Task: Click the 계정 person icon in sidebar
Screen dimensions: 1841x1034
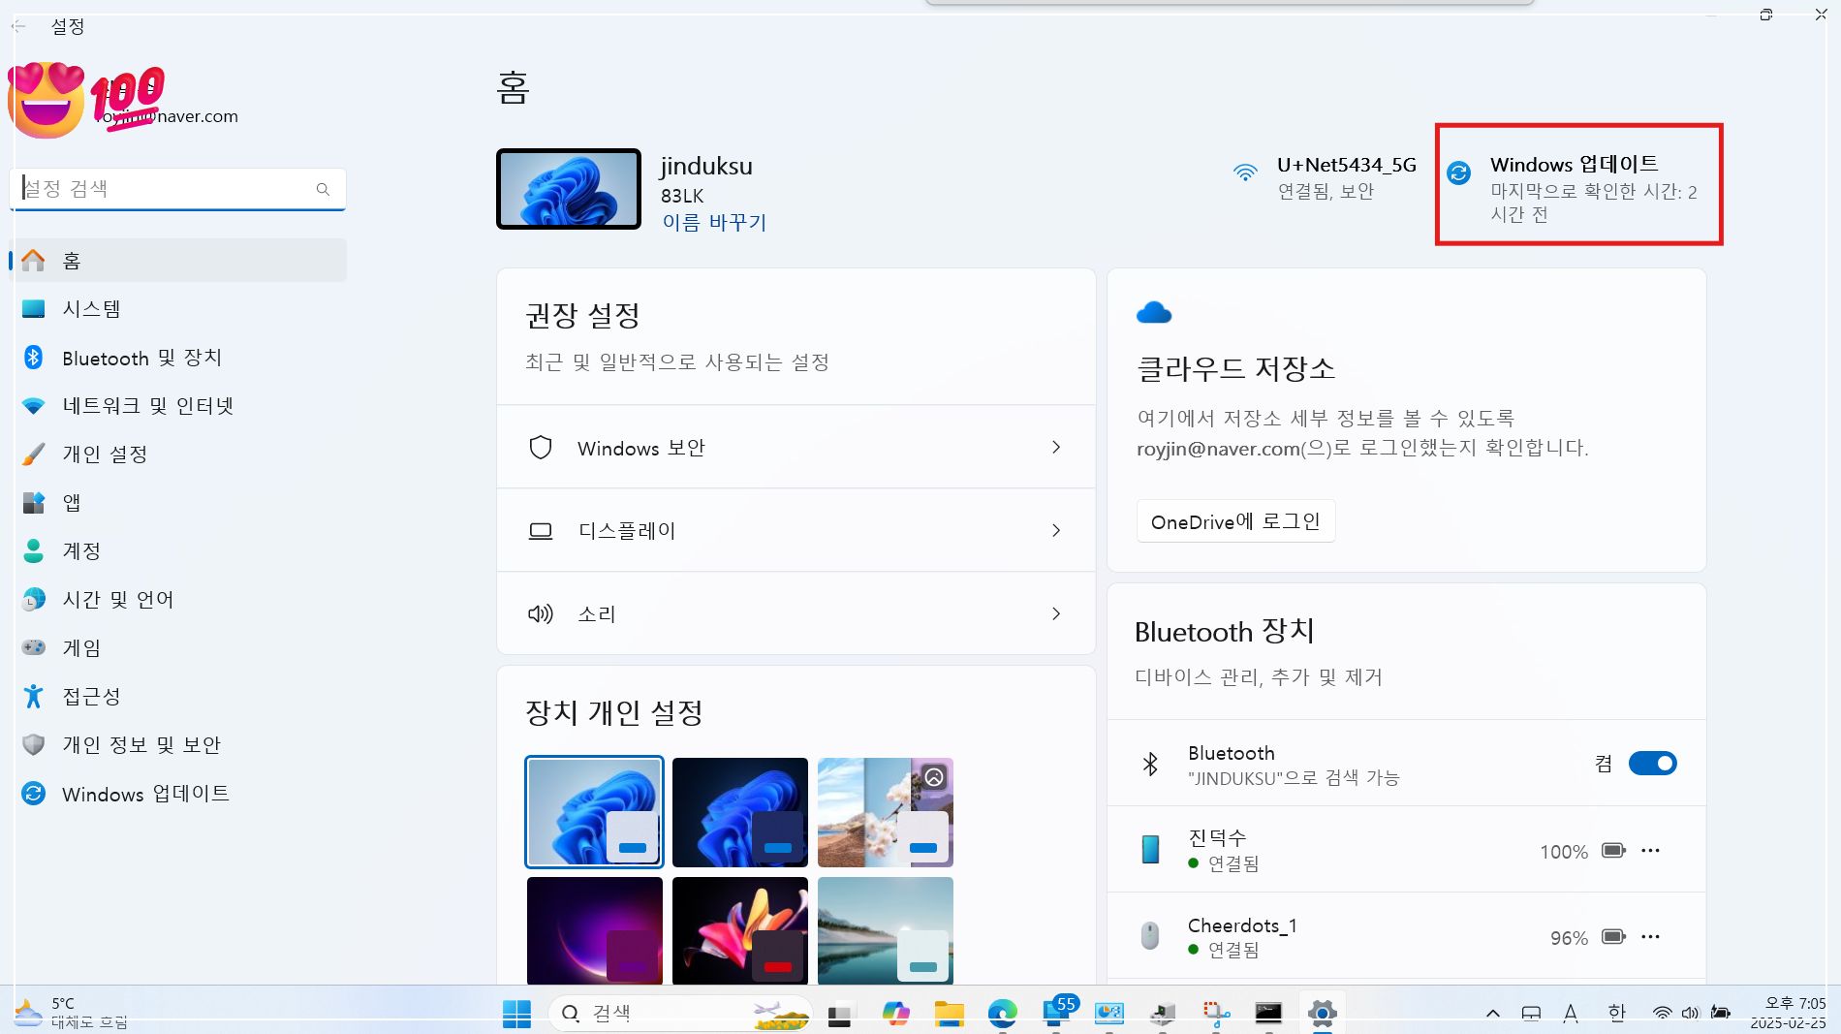Action: tap(34, 550)
